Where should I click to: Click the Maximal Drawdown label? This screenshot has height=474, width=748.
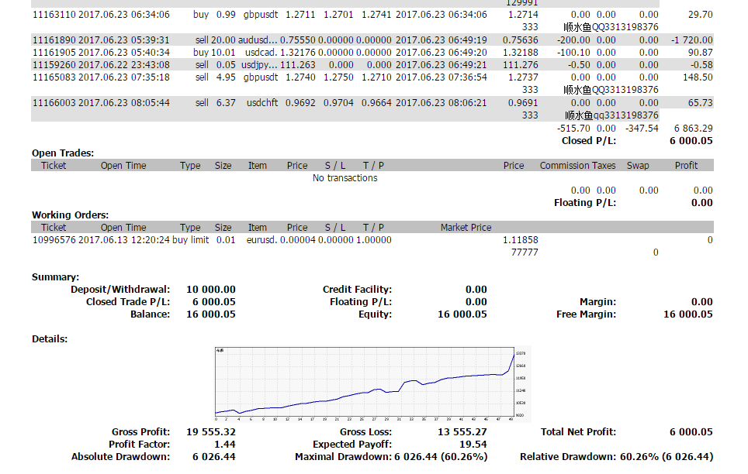point(344,457)
